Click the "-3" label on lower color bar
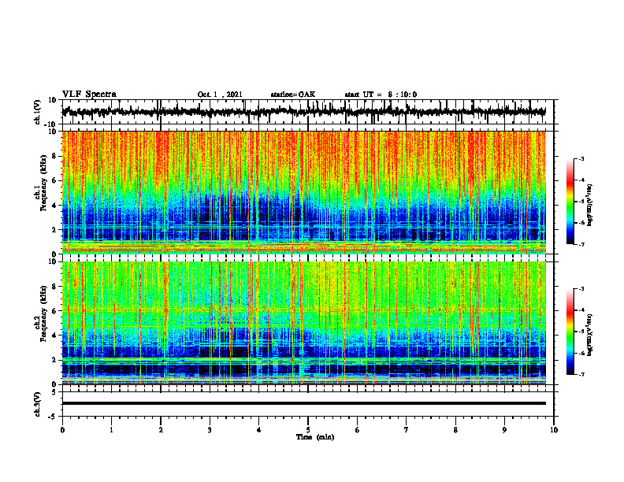Viewport: 624px width, 482px height. (x=581, y=289)
